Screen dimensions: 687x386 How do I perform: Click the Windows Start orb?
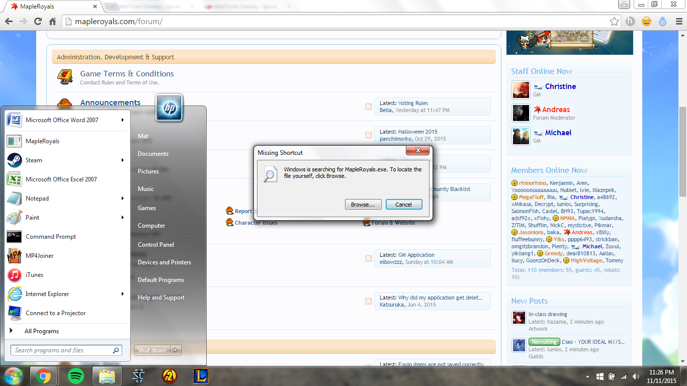click(x=13, y=376)
